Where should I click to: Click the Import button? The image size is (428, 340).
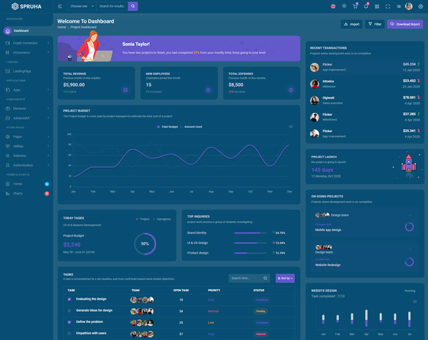click(x=351, y=24)
